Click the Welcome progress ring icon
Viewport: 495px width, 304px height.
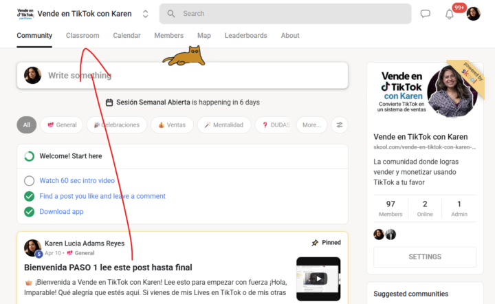pyautogui.click(x=30, y=156)
